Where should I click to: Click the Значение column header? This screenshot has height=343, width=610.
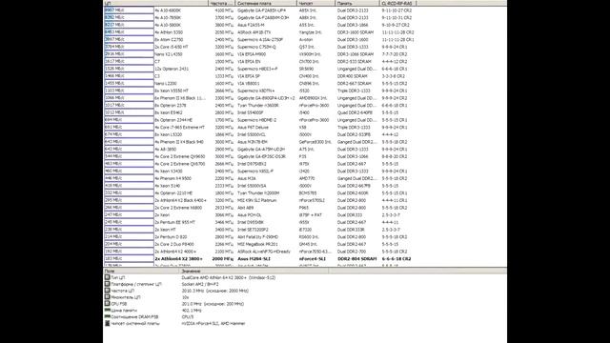[254, 271]
